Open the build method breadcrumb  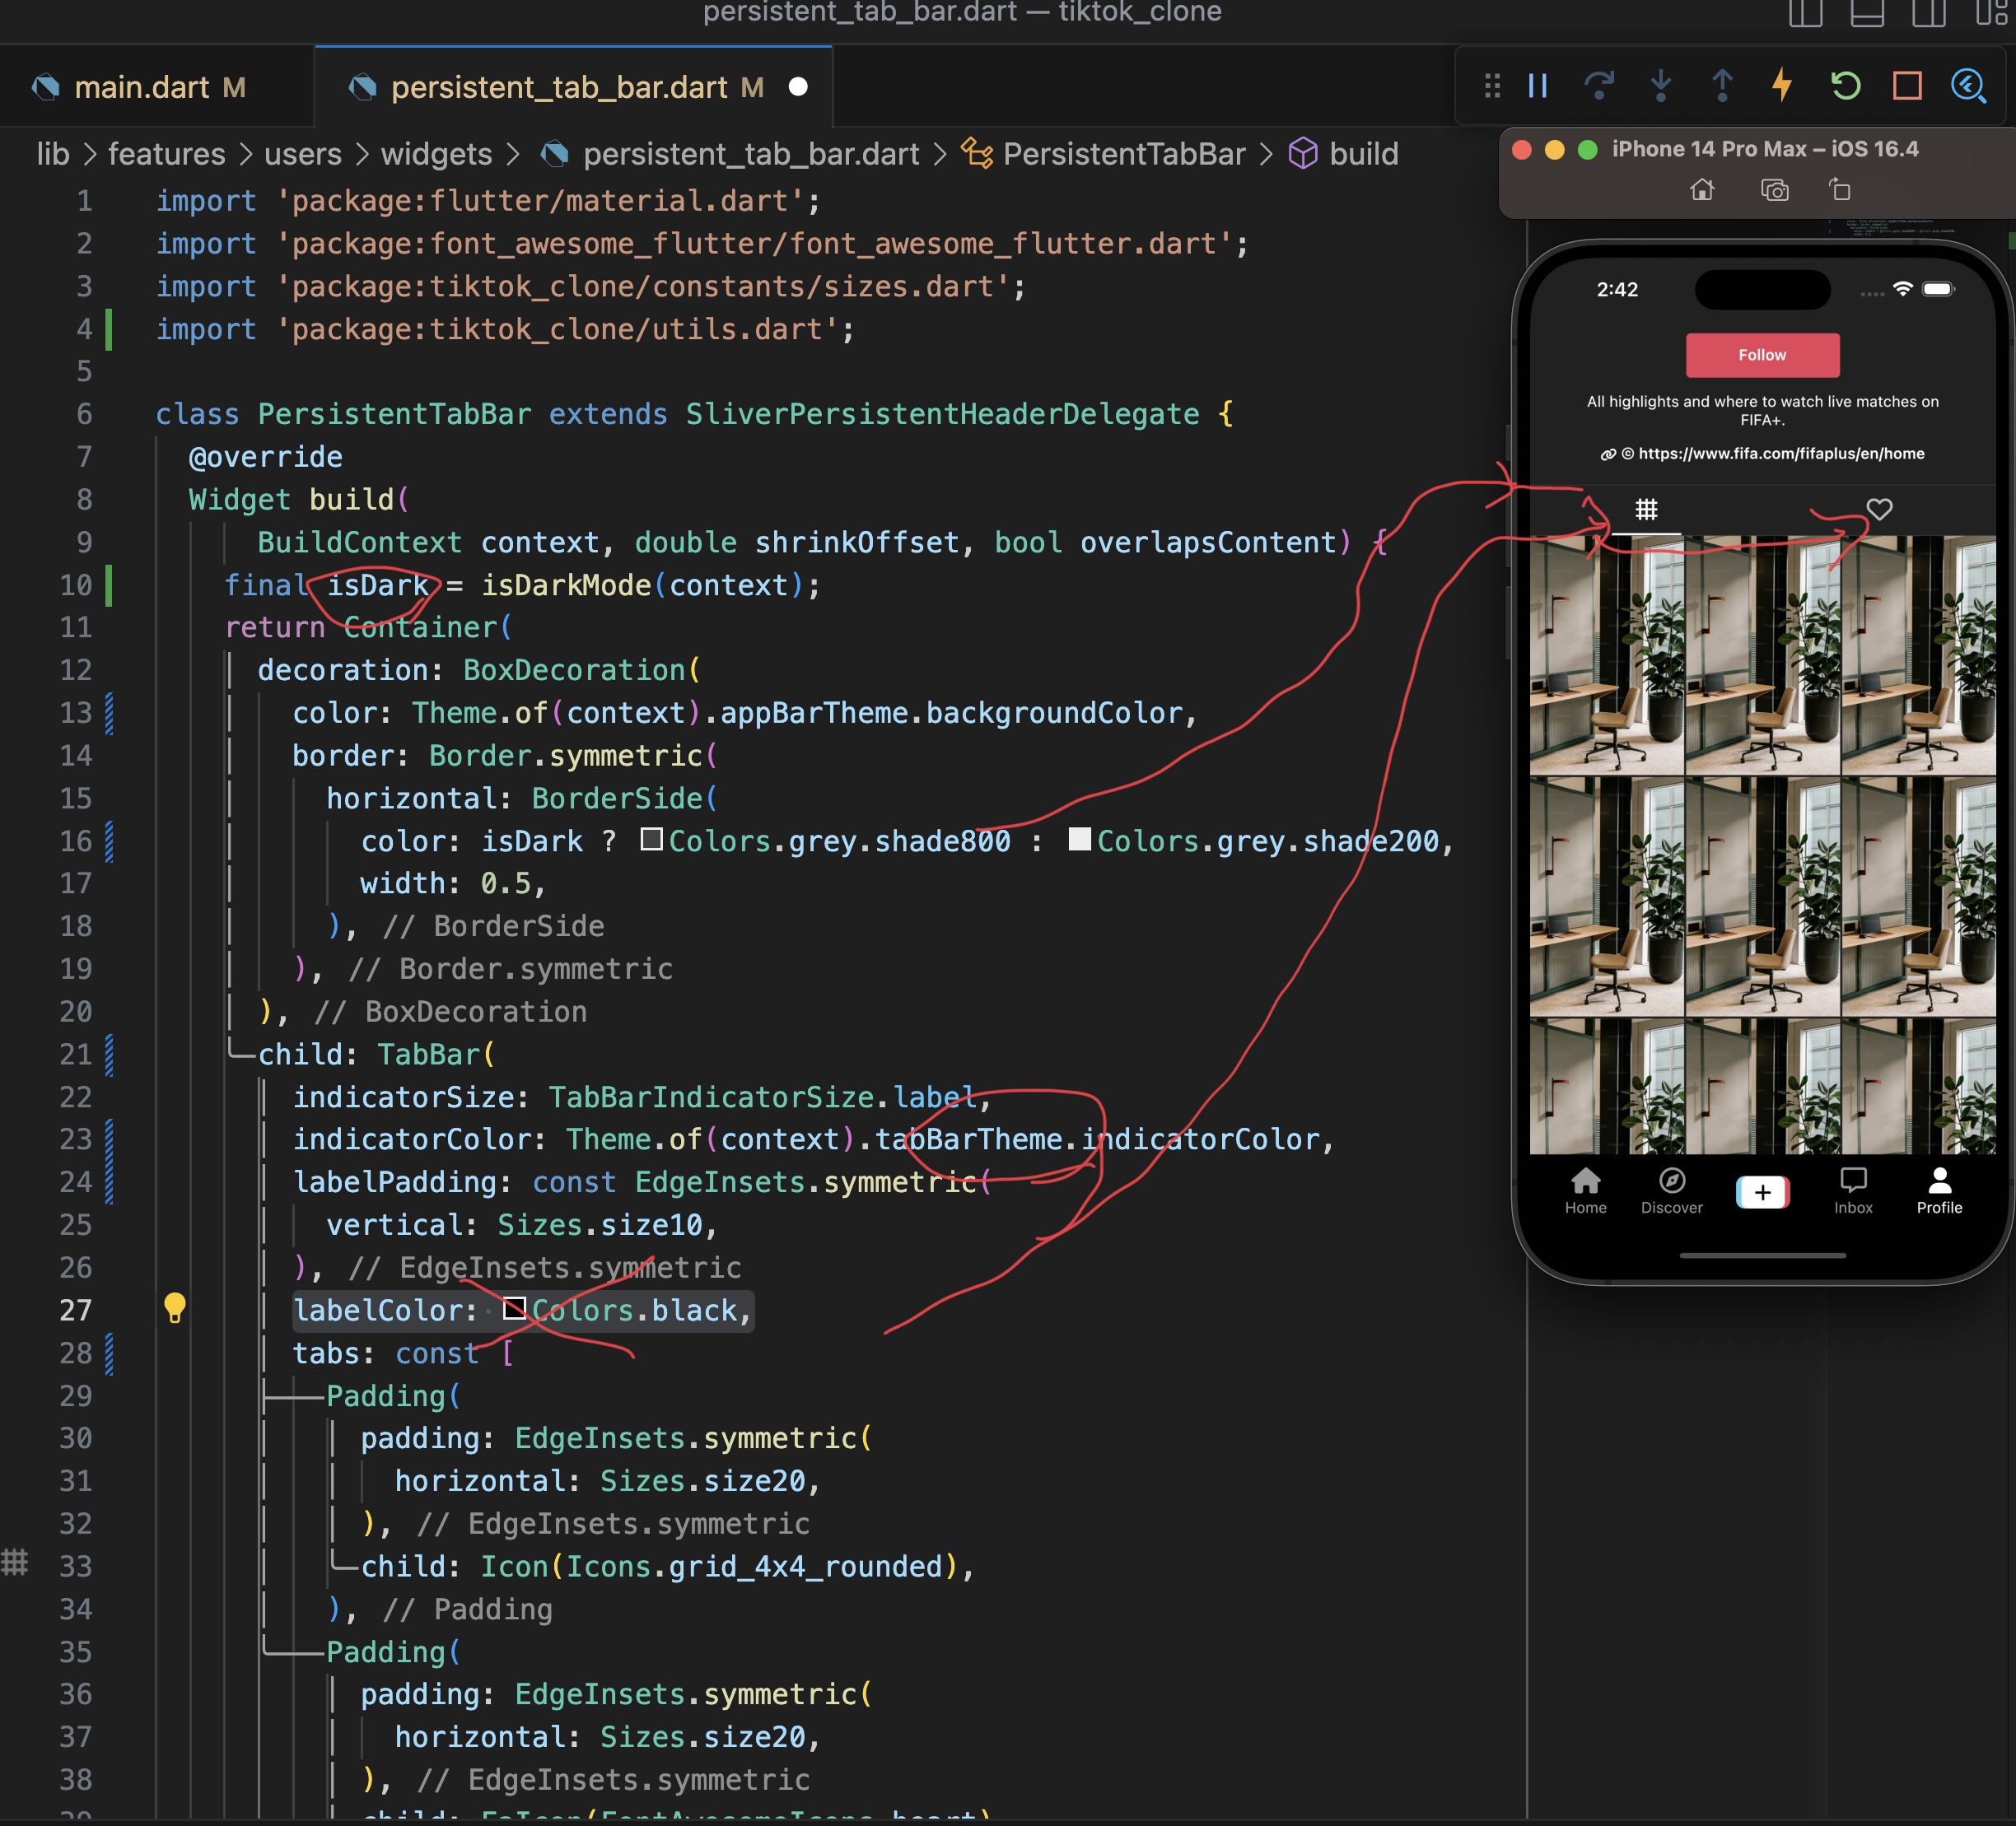point(1363,154)
